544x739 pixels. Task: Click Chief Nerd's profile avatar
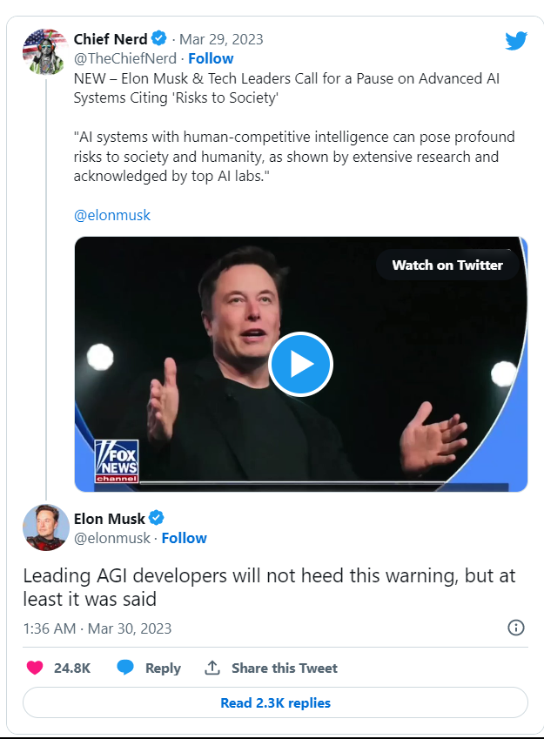44,50
